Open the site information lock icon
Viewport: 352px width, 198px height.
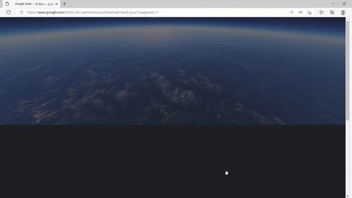pos(21,12)
